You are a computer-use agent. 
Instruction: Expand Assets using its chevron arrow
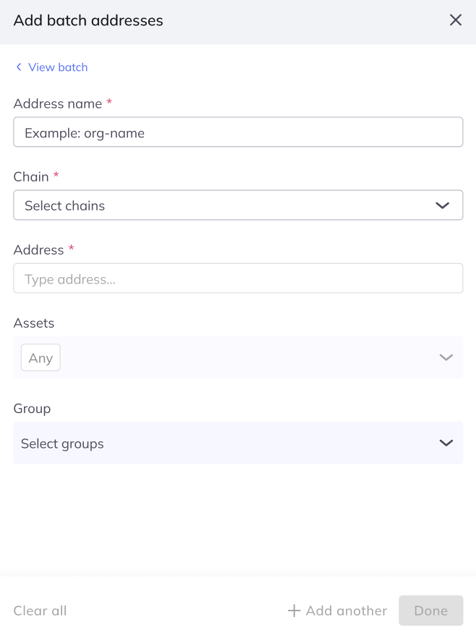point(446,357)
